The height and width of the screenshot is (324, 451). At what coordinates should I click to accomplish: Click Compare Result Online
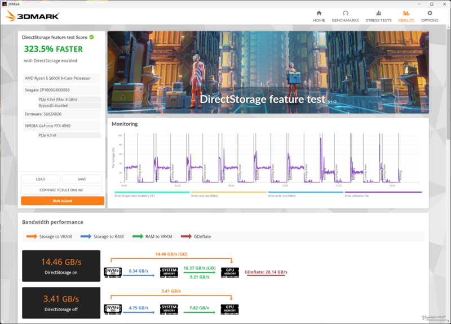(61, 190)
